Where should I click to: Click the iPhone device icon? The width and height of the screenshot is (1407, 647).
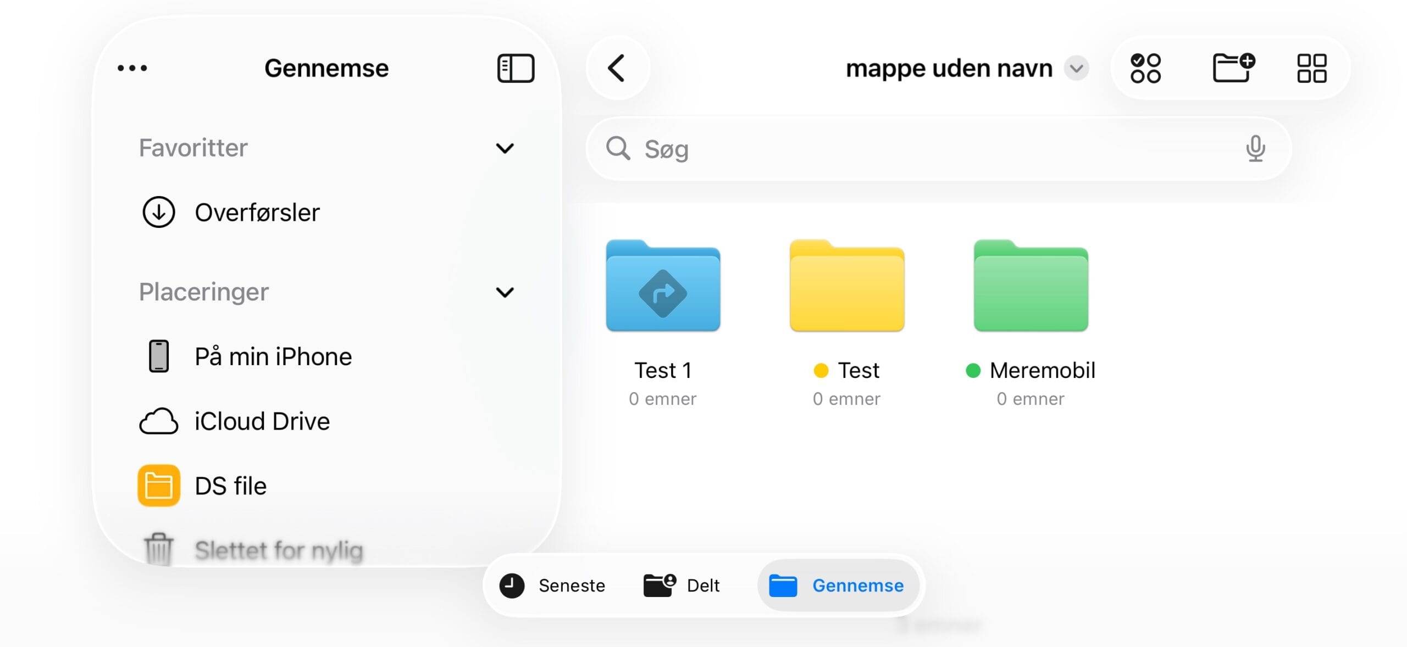[159, 356]
